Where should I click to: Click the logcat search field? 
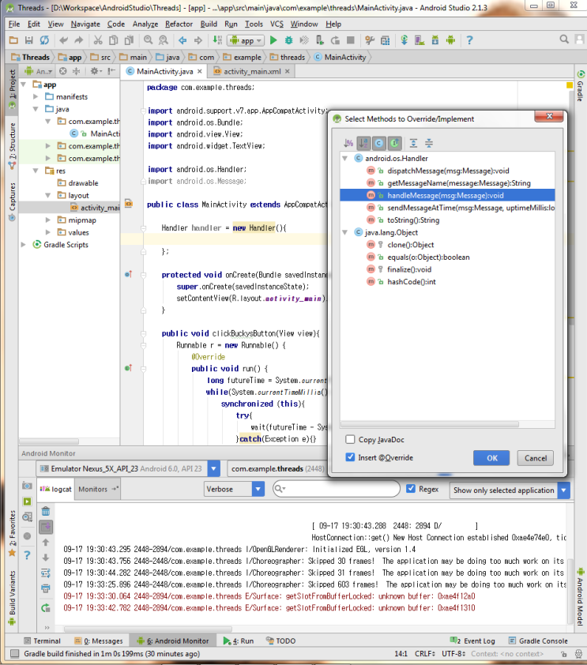[x=337, y=489]
